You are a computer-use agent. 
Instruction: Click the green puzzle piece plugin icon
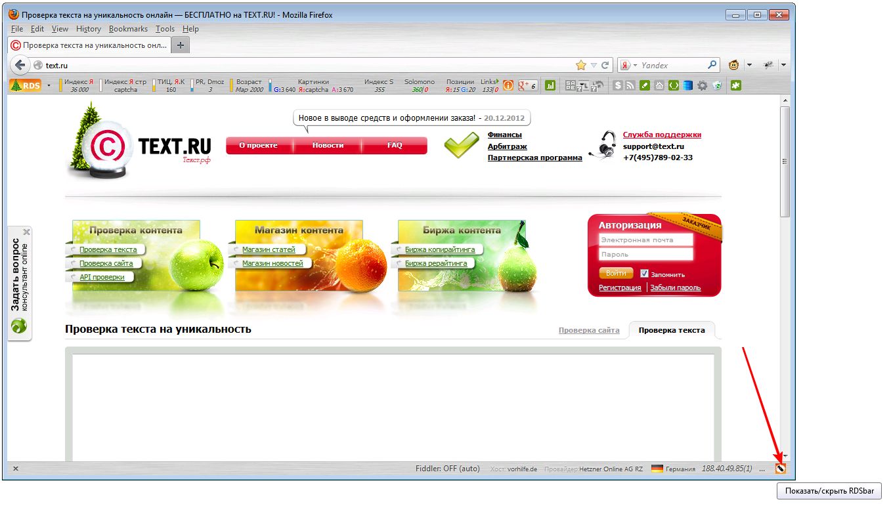tap(736, 85)
